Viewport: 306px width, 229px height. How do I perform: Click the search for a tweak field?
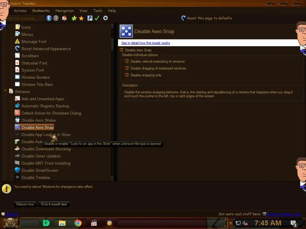(x=25, y=18)
